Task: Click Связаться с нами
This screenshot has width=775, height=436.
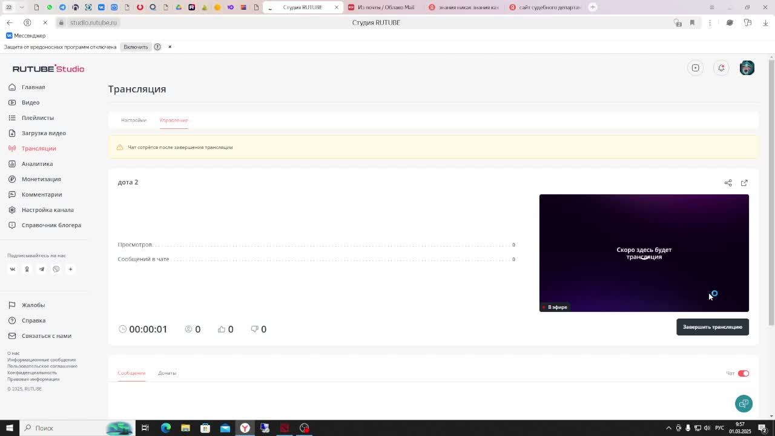Action: 46,335
